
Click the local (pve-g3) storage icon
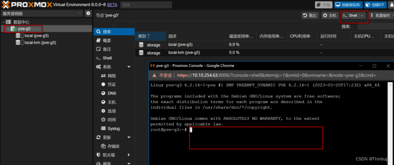tap(19, 36)
